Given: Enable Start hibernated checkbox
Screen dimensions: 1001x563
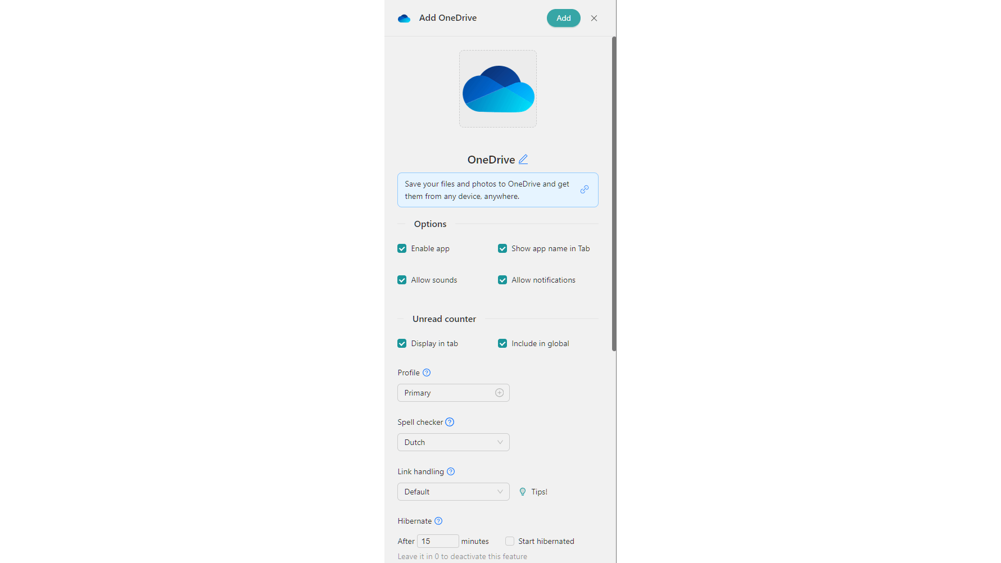Looking at the screenshot, I should coord(510,541).
